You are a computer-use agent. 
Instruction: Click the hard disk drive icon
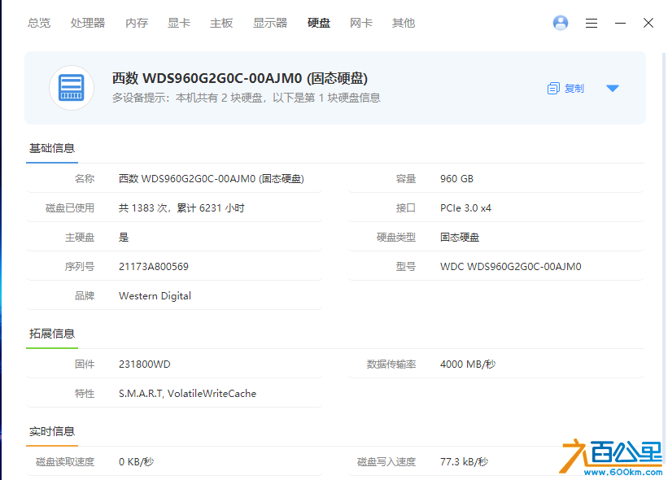click(x=72, y=88)
